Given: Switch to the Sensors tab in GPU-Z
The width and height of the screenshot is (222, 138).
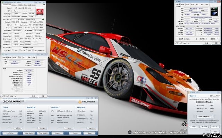Looking at the screenshot, I should [14, 5].
